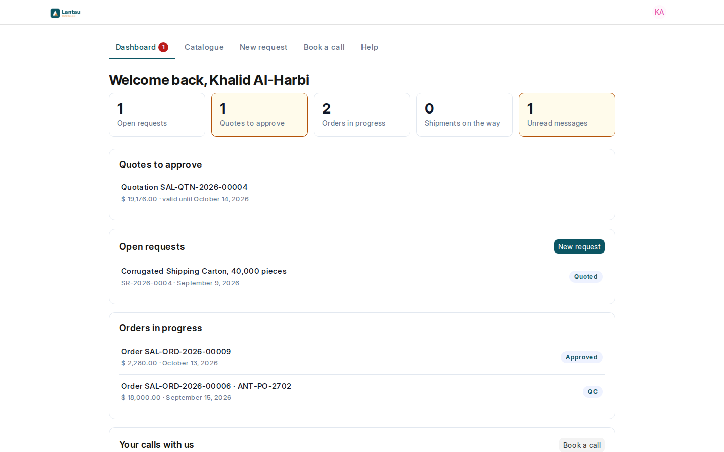Screen dimensions: 724x452
Task: Click the QC status badge
Action: coord(593,392)
